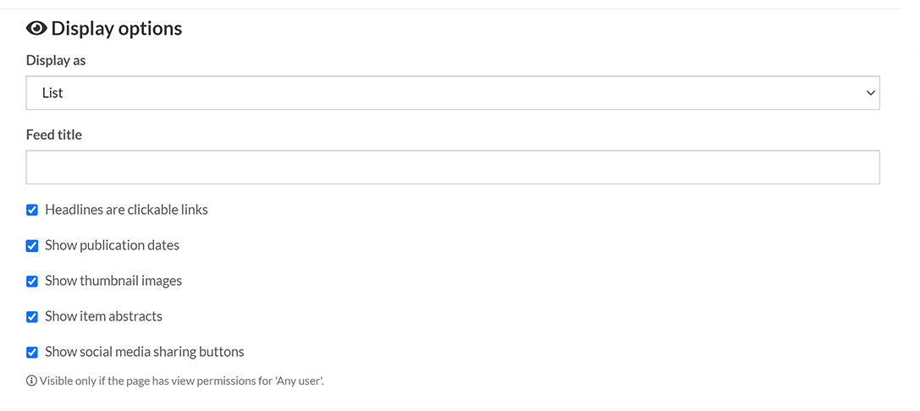Click the Display options section heading
Viewport: 920px width, 411px height.
click(x=116, y=29)
